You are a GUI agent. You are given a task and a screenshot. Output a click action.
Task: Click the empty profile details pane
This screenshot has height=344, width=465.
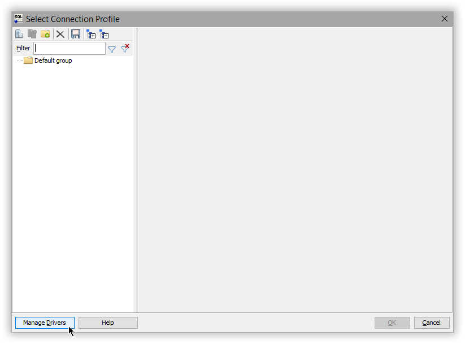(294, 169)
